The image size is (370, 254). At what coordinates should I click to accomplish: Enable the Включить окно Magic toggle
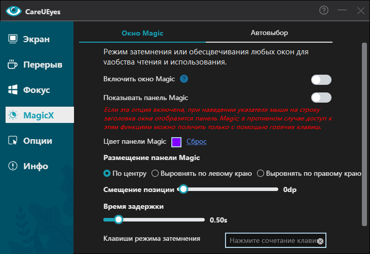pos(321,80)
